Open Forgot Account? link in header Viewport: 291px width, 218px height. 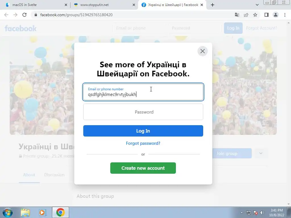tap(261, 28)
